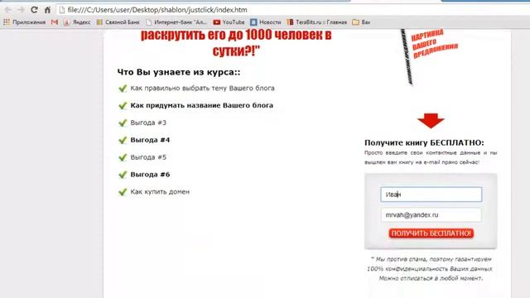The width and height of the screenshot is (530, 298).
Task: Reload the page with refresh icon
Action: tap(34, 10)
